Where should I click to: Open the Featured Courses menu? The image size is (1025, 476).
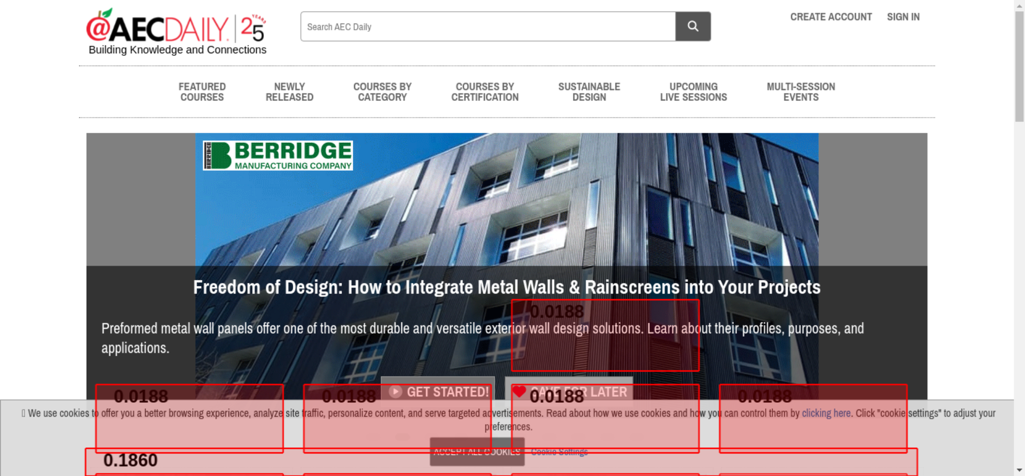point(202,92)
